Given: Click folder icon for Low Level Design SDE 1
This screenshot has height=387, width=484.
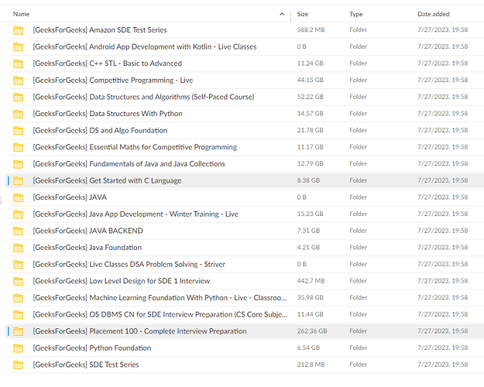Looking at the screenshot, I should point(19,281).
